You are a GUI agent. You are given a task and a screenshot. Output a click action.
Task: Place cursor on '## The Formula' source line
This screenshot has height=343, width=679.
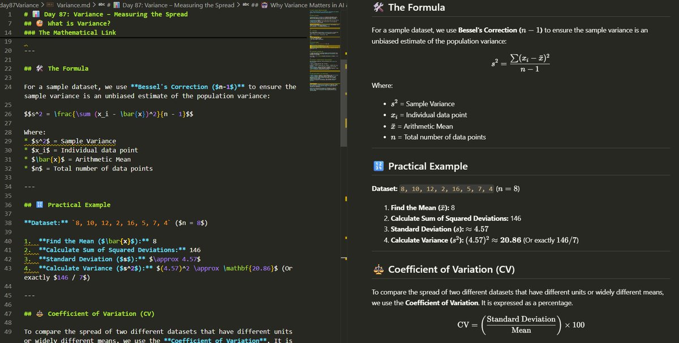[x=57, y=68]
